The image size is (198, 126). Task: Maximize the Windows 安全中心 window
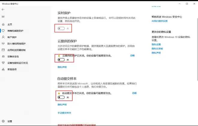[x=187, y=4]
